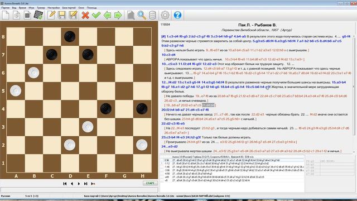
Task: Select the black piece on h4
Action: [x=142, y=109]
